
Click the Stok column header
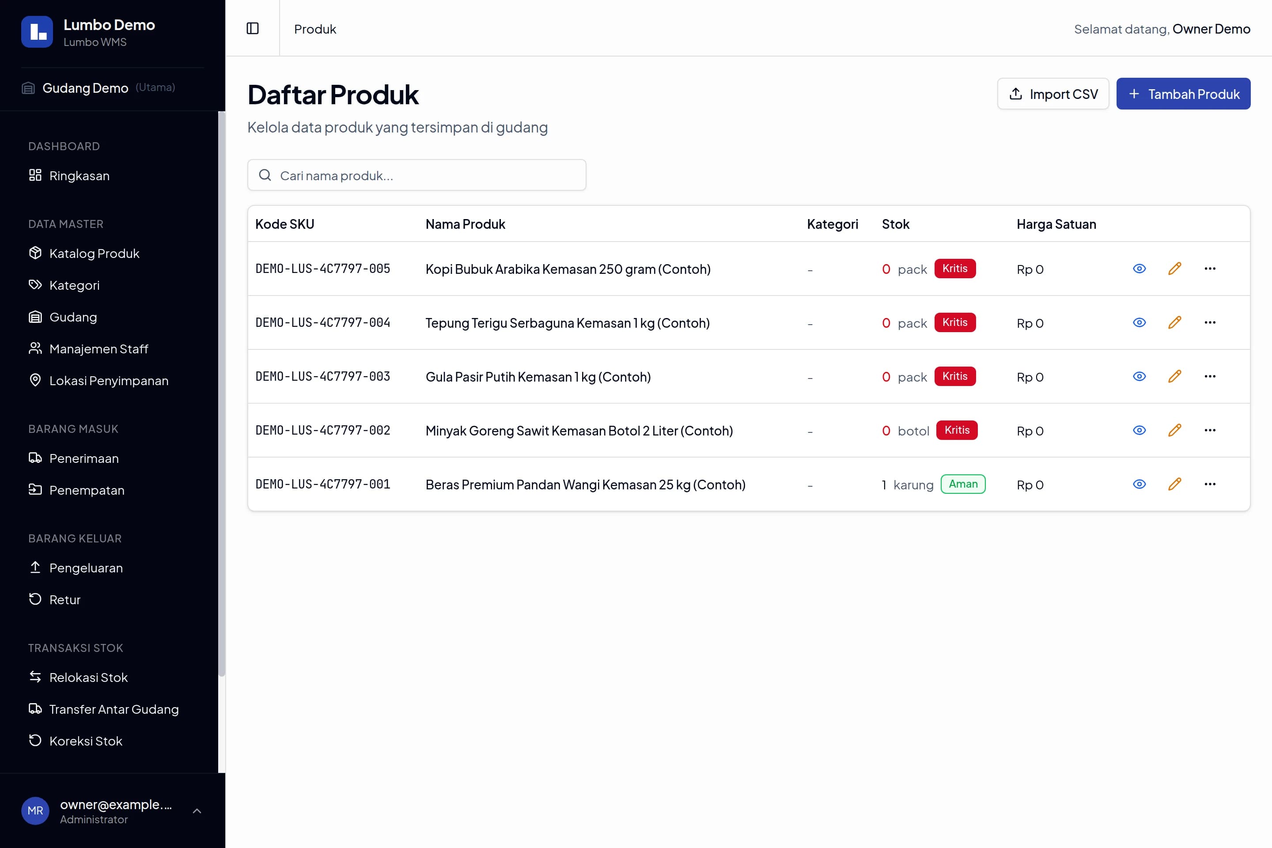[x=896, y=224]
